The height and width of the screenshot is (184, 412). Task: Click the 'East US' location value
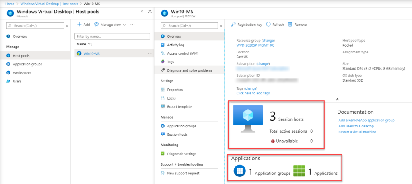[242, 57]
